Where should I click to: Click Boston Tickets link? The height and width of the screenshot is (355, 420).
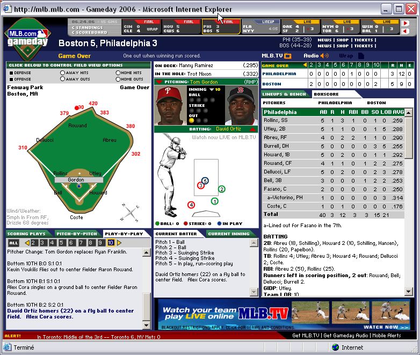(x=364, y=46)
